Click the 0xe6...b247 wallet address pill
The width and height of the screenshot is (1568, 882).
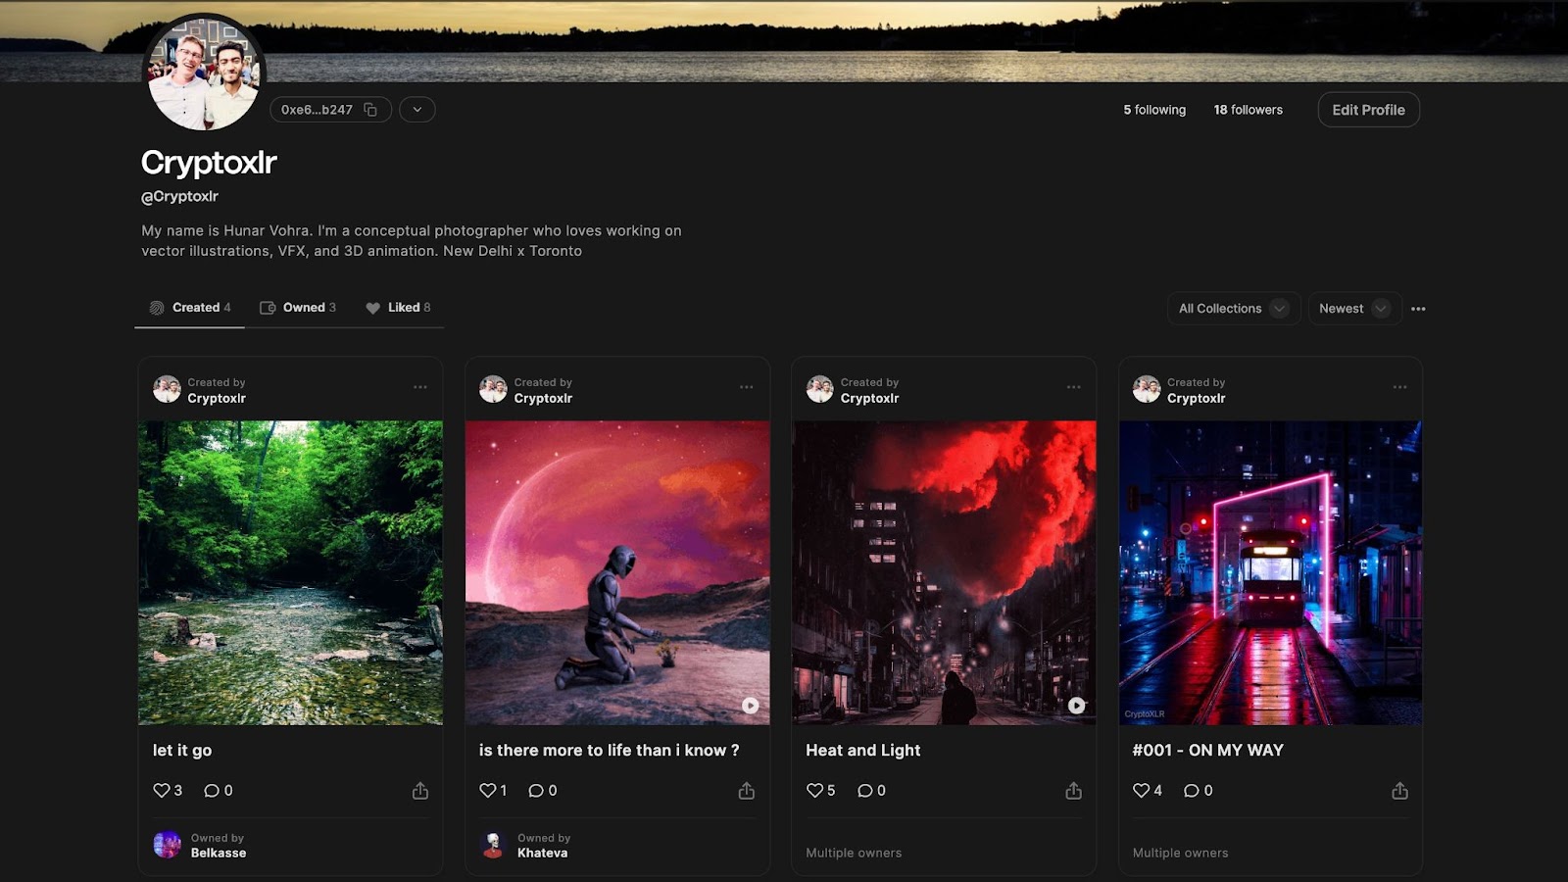coord(330,110)
